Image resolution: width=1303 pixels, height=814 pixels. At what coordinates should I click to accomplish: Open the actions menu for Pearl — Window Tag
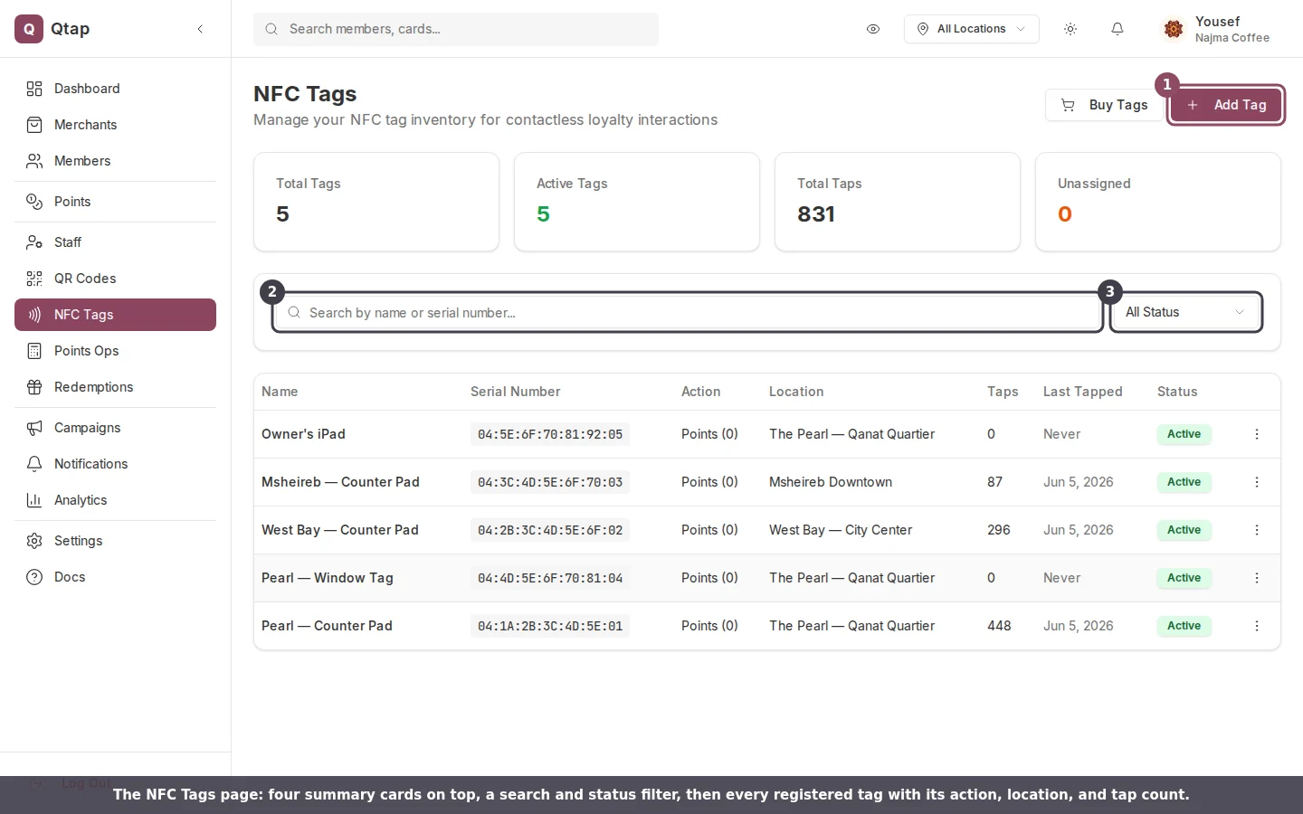[x=1257, y=578]
